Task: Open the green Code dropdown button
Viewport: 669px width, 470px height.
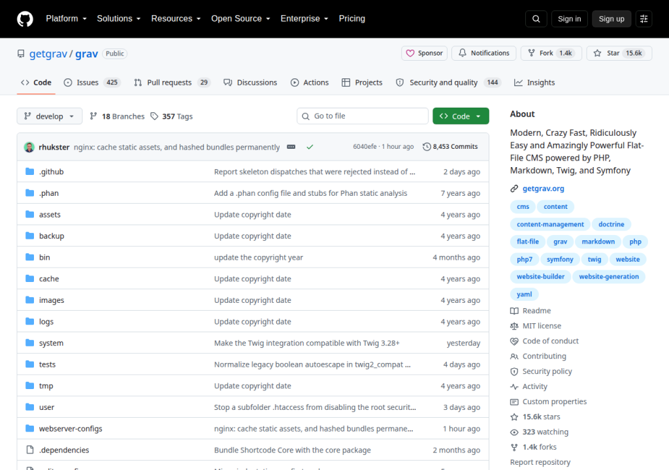Action: (x=461, y=116)
